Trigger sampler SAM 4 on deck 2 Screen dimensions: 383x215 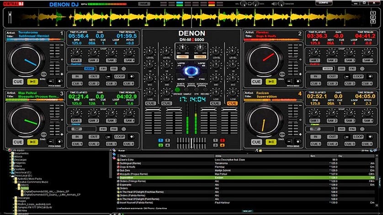[367, 60]
